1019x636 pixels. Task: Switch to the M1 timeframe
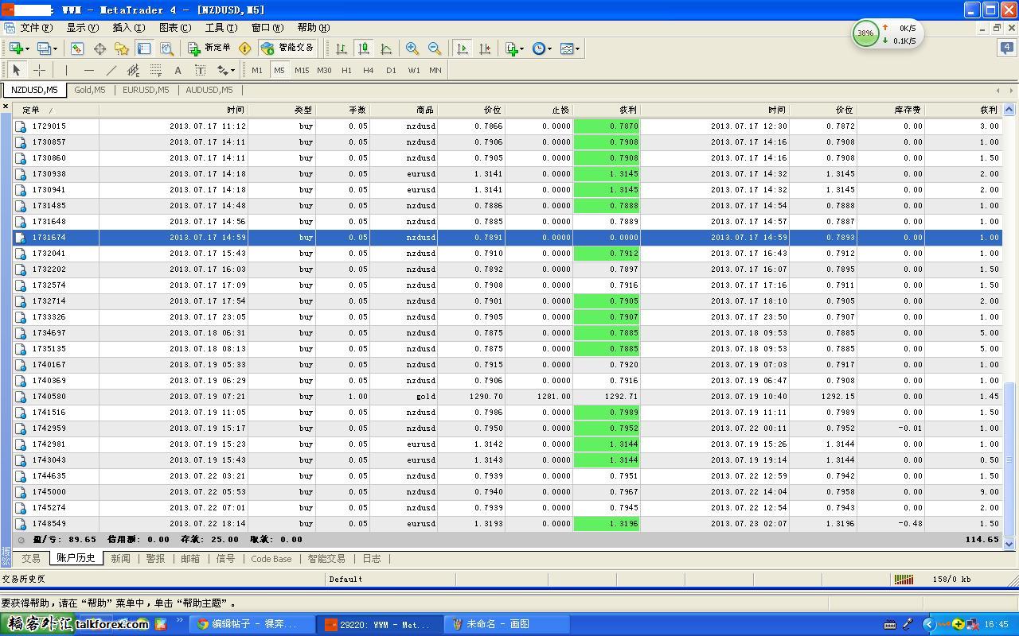pyautogui.click(x=257, y=70)
